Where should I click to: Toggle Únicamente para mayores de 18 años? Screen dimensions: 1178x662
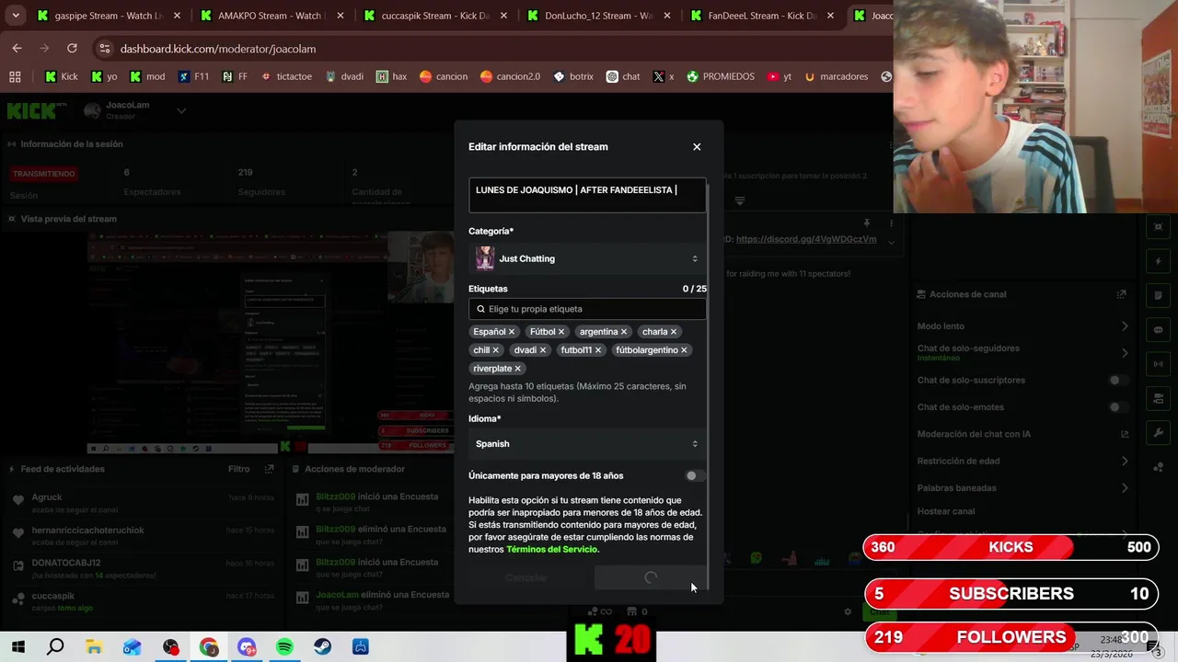(695, 475)
